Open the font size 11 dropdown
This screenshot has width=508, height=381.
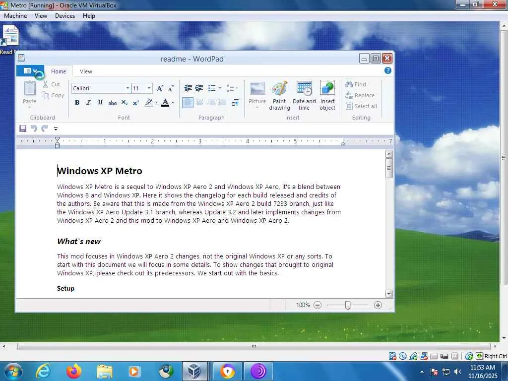click(149, 88)
